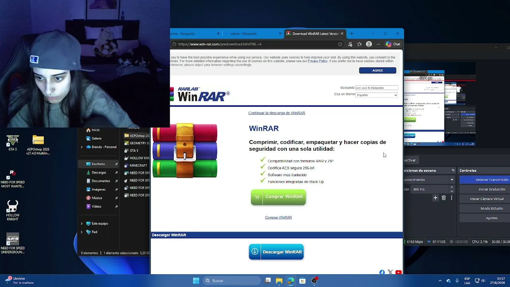
Task: Click the WinRAR books archive image
Action: (x=185, y=151)
